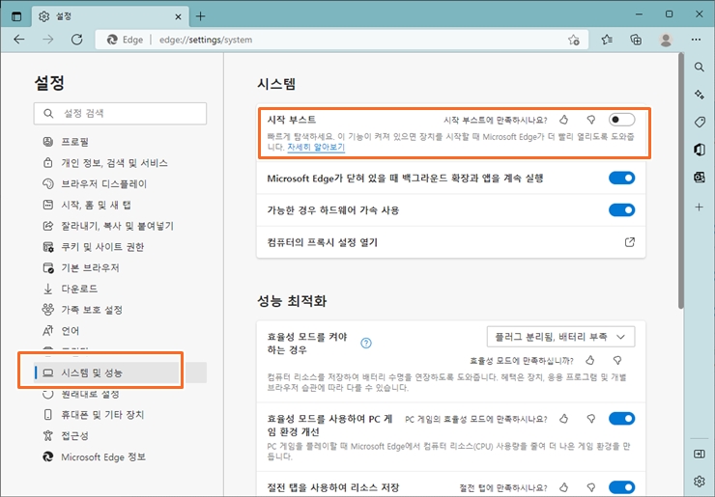This screenshot has height=497, width=715.
Task: Click sidebar hide panel icon near bottom
Action: point(699,454)
